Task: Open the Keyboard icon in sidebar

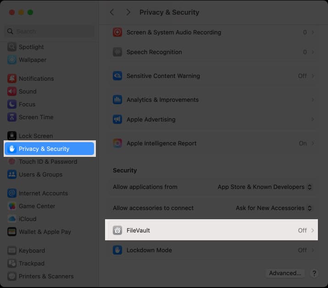Action: (12, 250)
